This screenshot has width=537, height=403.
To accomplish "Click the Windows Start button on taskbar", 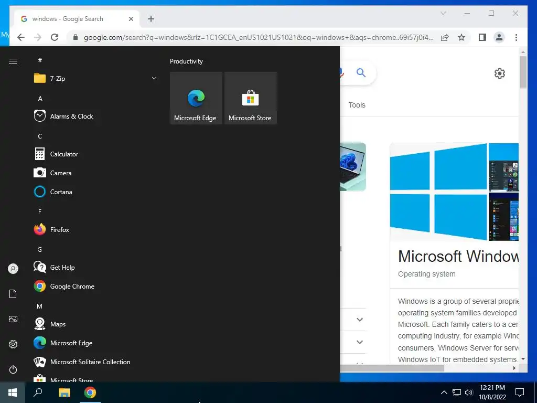I will click(x=13, y=393).
